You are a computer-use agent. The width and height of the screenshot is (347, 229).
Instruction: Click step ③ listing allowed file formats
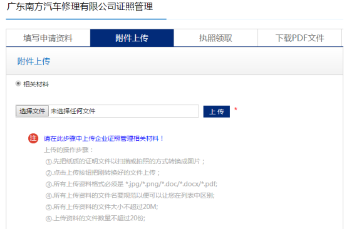pyautogui.click(x=132, y=184)
